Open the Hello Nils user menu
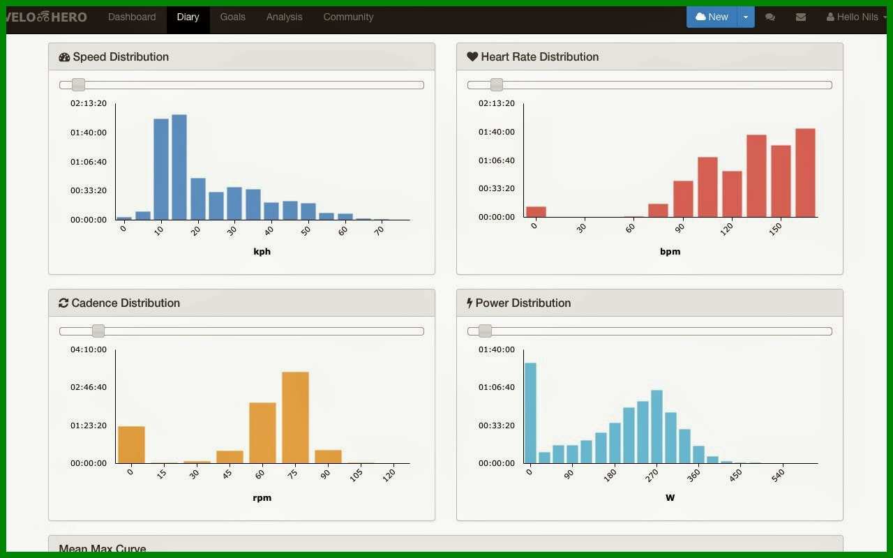893x558 pixels. click(856, 17)
